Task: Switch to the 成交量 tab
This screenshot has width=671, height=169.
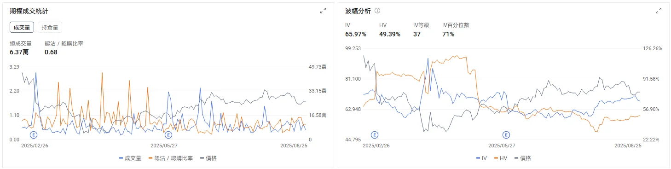Action: point(22,28)
